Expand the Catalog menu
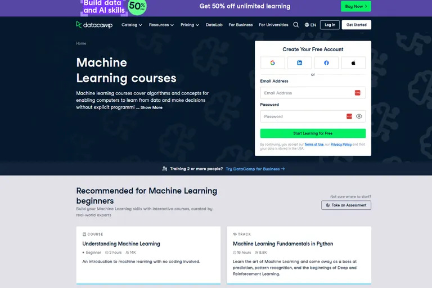This screenshot has width=432, height=288. coord(132,25)
